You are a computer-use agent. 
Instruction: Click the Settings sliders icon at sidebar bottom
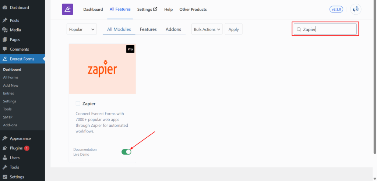5,177
